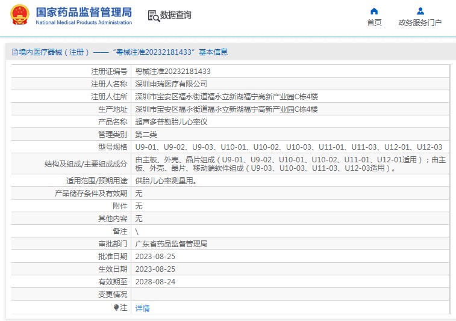
Task: Select 供胎儿心率测量用。 intended use text
Action: pos(166,181)
